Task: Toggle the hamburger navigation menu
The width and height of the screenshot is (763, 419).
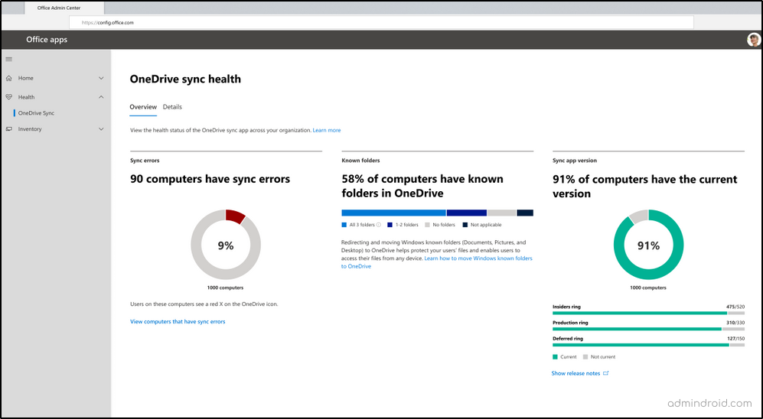Action: [8, 60]
